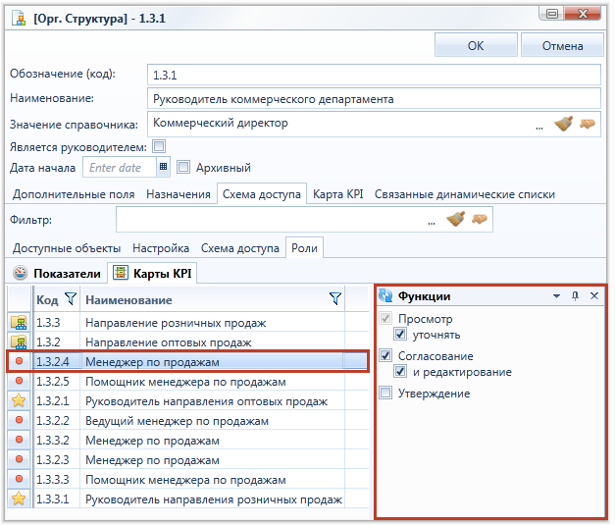Open the ellipsis selector in the Фильтр field
The height and width of the screenshot is (525, 615).
(432, 222)
